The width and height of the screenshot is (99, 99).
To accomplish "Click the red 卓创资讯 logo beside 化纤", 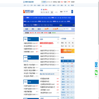I will click(x=27, y=12).
